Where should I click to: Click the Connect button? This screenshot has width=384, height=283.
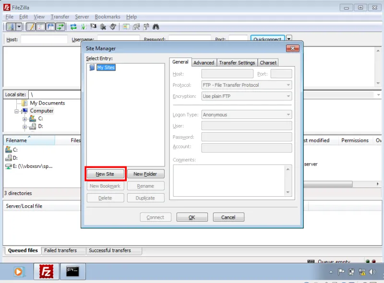pyautogui.click(x=155, y=217)
